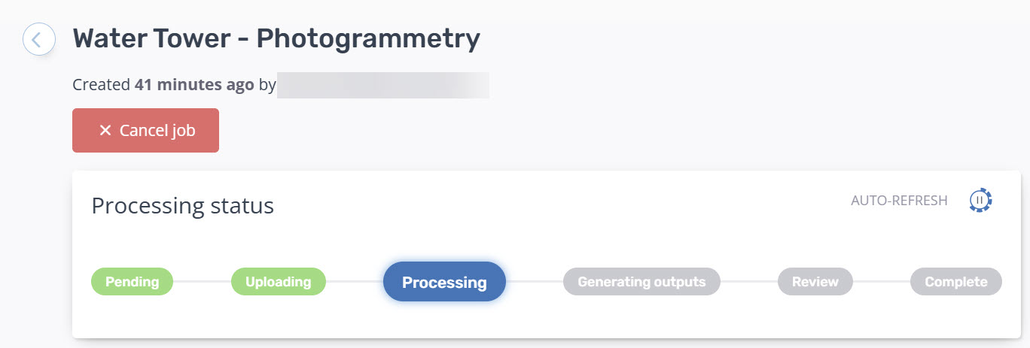Click progress line between Pending and Uploading
The width and height of the screenshot is (1030, 348).
click(202, 282)
